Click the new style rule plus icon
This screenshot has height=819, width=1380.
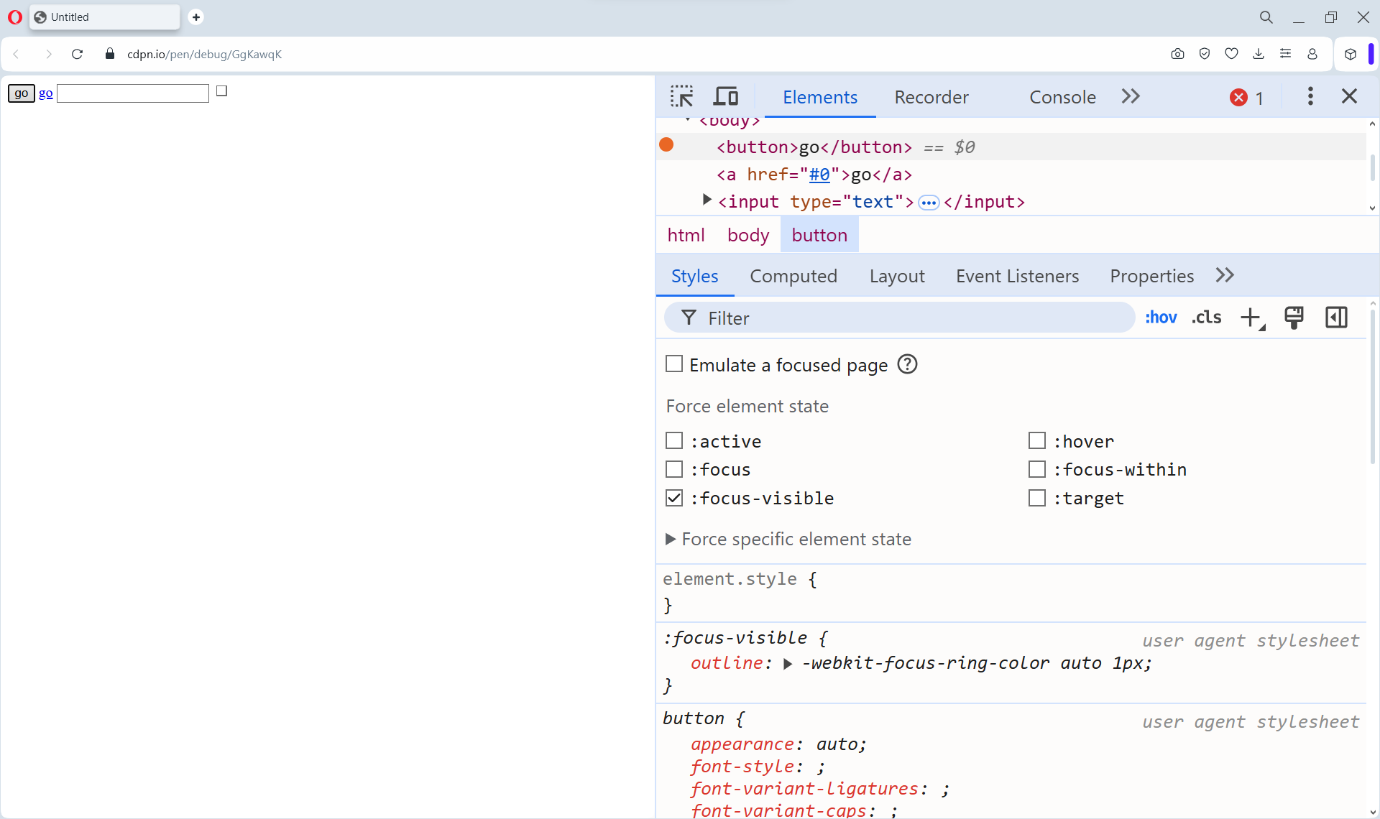1251,318
